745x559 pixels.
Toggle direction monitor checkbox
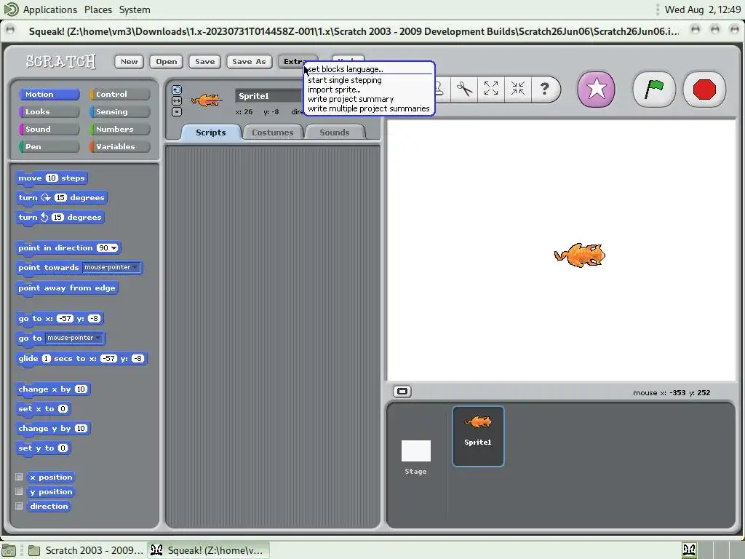pyautogui.click(x=19, y=507)
